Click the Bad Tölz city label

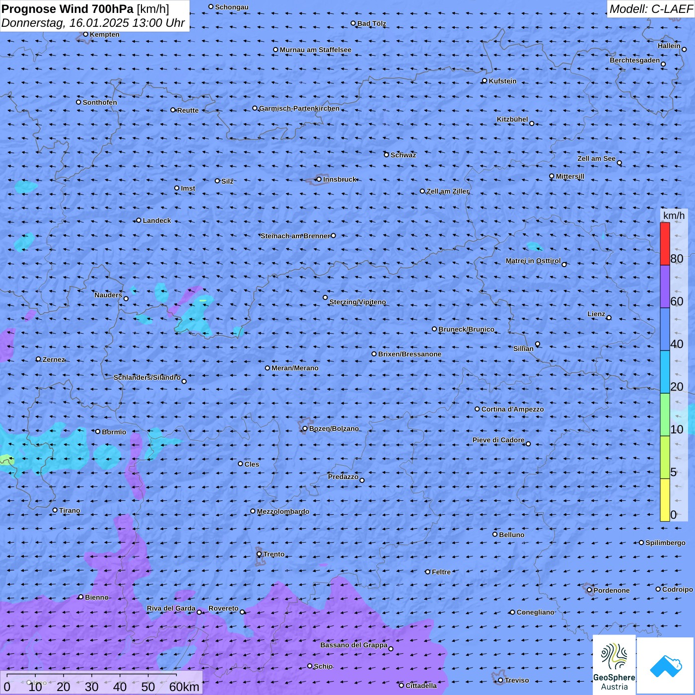[371, 23]
